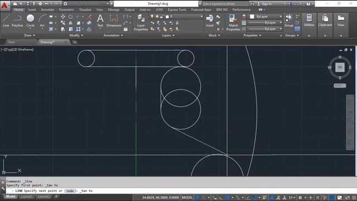Click the Help question mark icon
Image resolution: width=357 pixels, height=201 pixels.
click(x=308, y=4)
